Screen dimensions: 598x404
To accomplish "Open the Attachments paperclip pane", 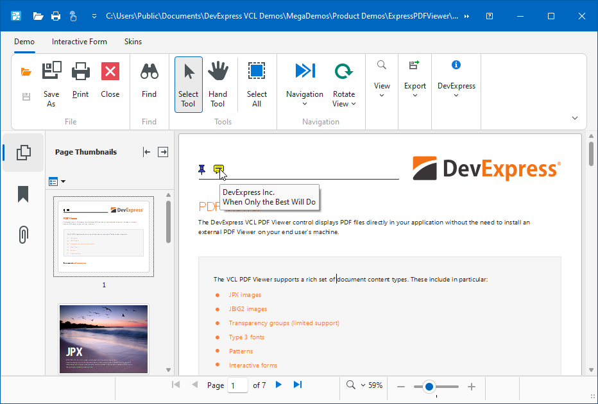I will point(23,235).
